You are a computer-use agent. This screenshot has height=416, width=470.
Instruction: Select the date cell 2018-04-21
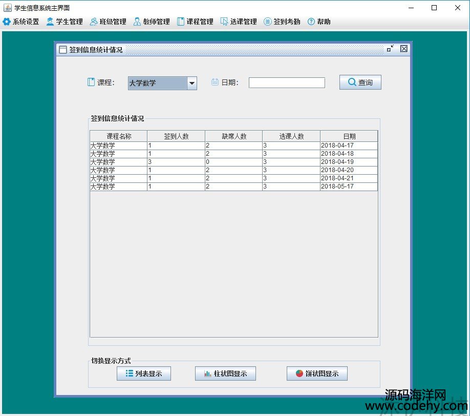(349, 178)
